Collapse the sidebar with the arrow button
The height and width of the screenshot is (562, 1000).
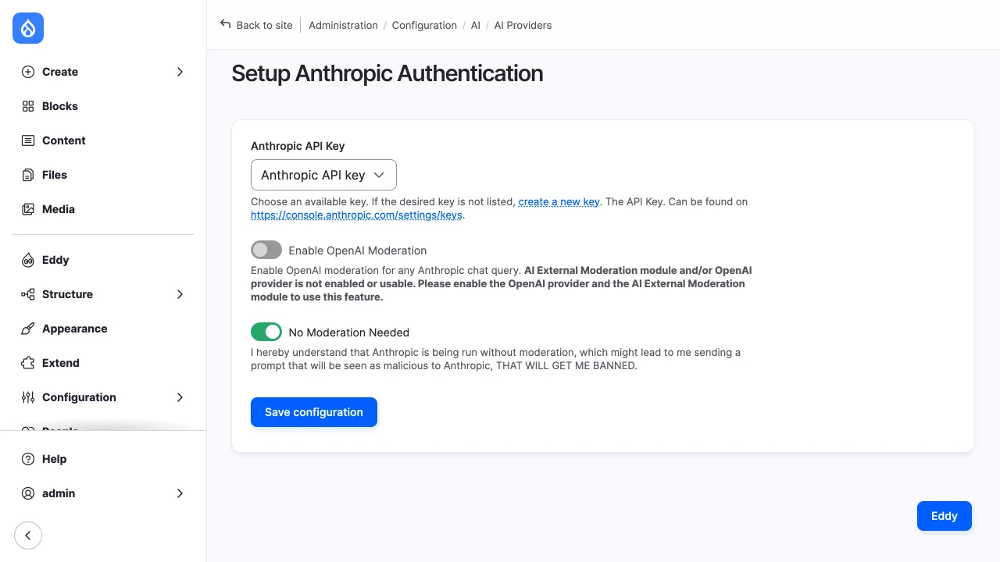tap(28, 535)
